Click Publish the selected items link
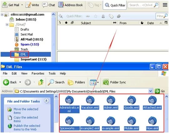Screen dimensions: 169x133 (x=27, y=127)
